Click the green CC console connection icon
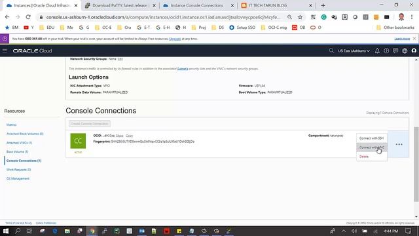Screen dimensions: 419x236 78,141
